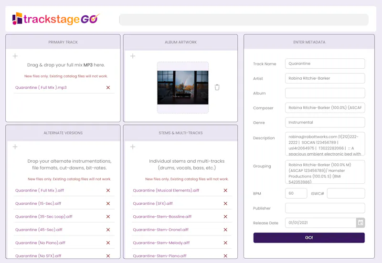Remove Quarantine-Stem-Melody.aiff stem
Viewport: 382px width, 263px height.
[x=225, y=243]
